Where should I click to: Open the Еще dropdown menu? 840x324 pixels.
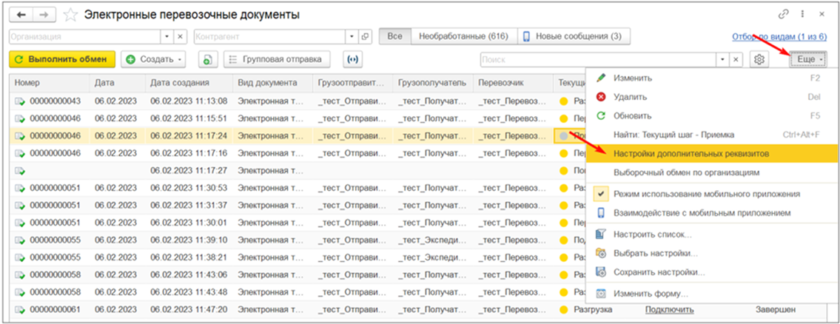810,59
